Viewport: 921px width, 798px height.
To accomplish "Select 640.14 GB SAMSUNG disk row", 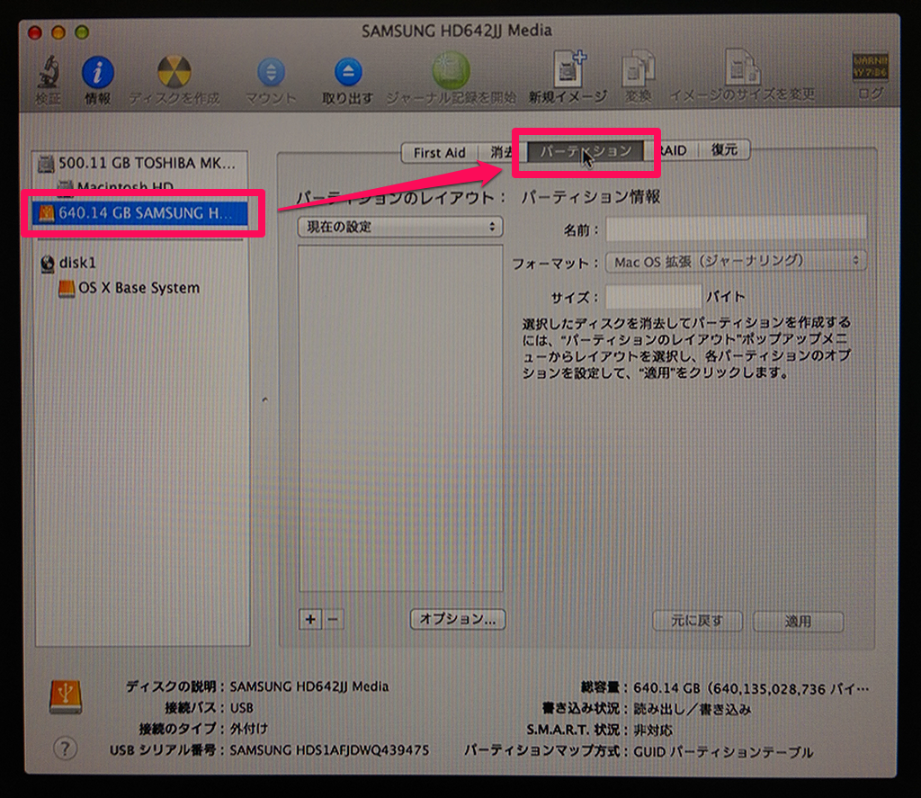I will click(x=139, y=212).
